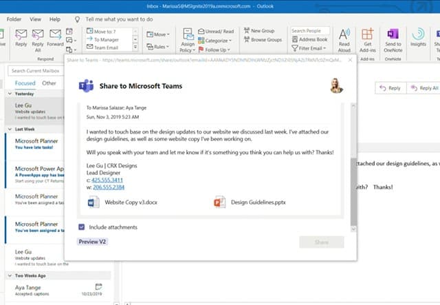This screenshot has width=440, height=305.
Task: Switch to the Focused inbox tab
Action: [25, 83]
